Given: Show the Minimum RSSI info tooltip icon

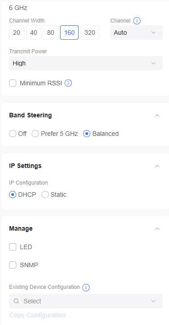Looking at the screenshot, I should pos(68,84).
